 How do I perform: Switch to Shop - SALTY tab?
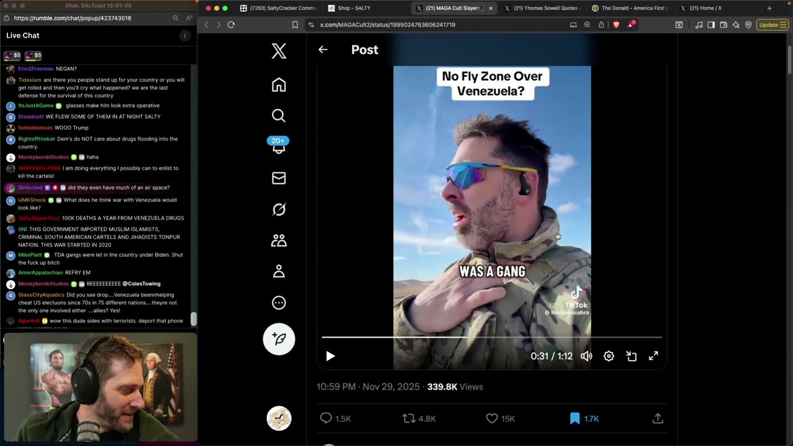366,8
